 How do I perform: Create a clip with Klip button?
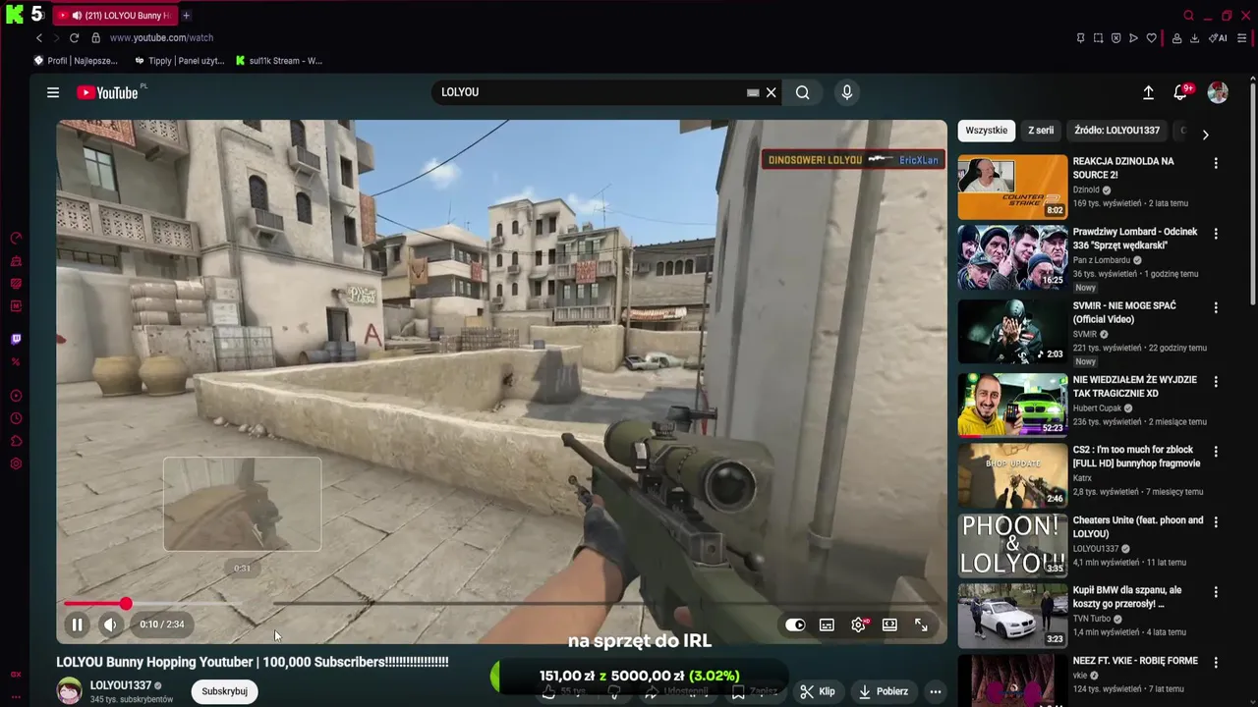[818, 691]
